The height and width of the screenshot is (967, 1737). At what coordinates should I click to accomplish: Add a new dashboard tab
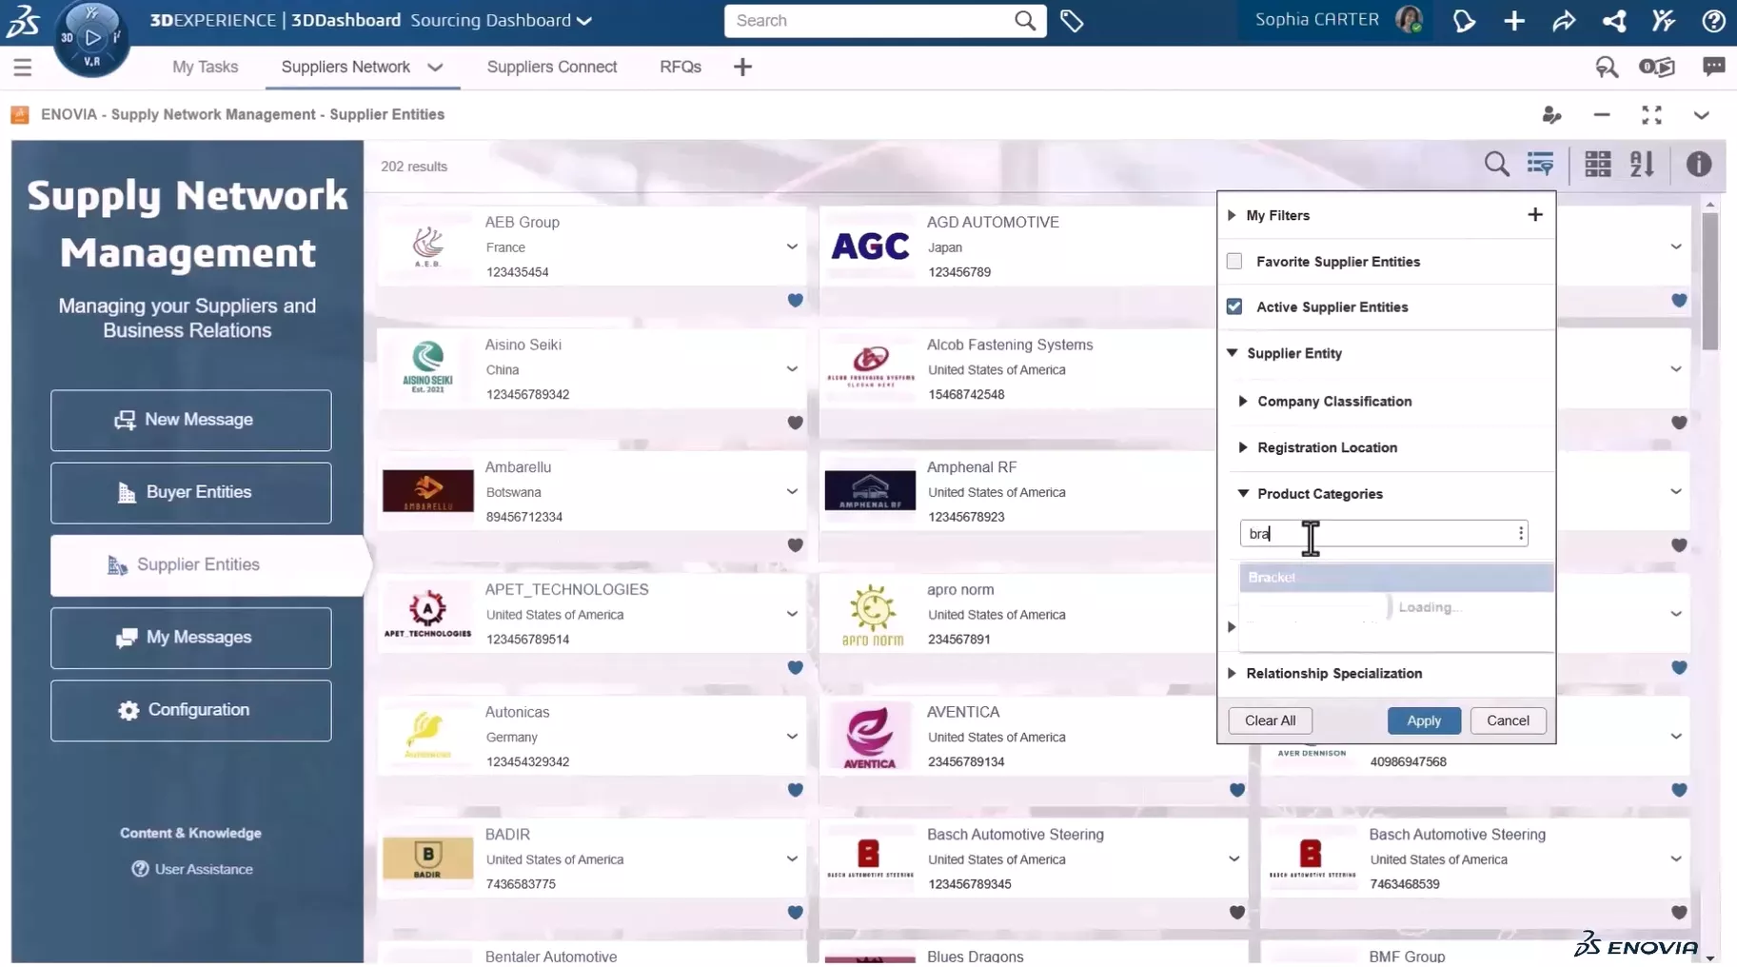click(x=743, y=67)
